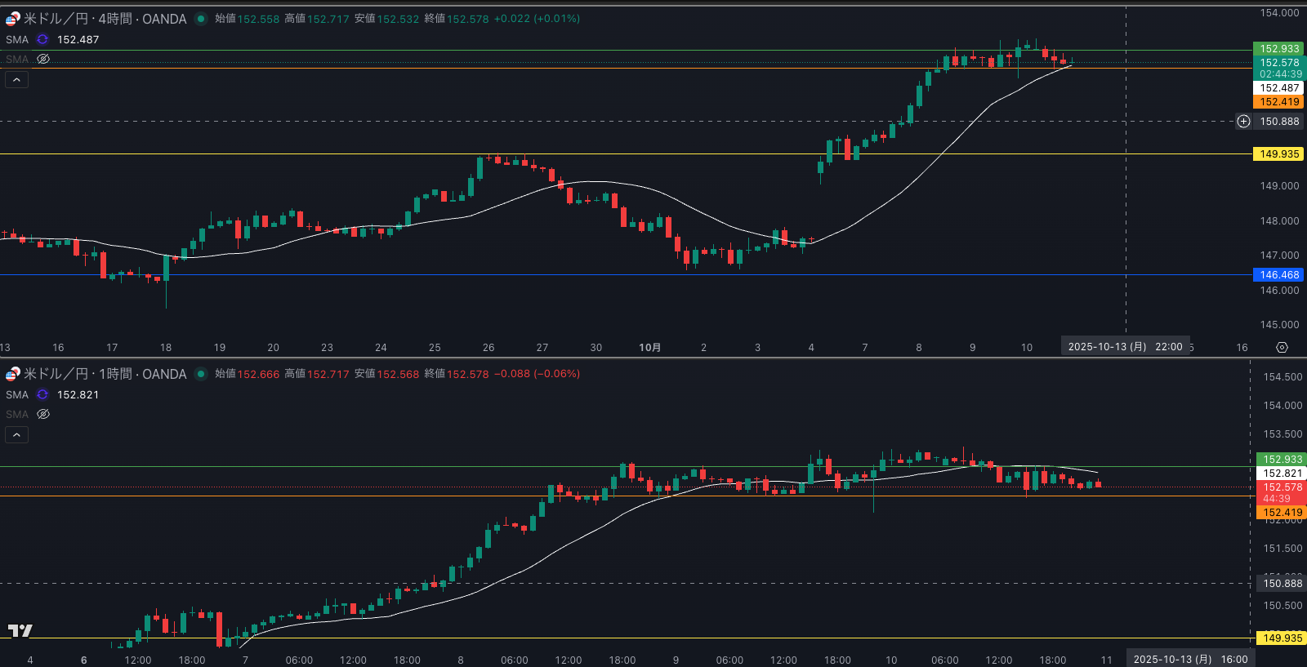
Task: Select the yellow 149.935 price label in upper chart
Action: tap(1278, 154)
